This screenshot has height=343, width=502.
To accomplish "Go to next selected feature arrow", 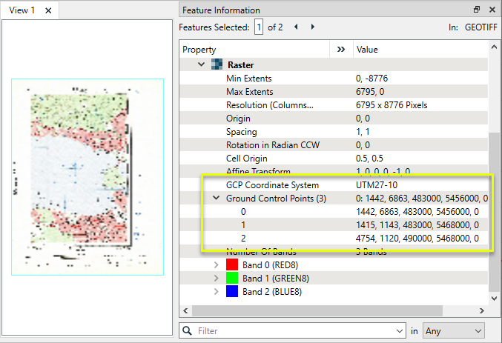I will tap(313, 27).
